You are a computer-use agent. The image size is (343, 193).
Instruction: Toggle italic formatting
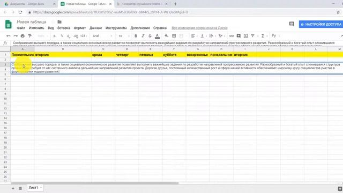tap(143, 36)
